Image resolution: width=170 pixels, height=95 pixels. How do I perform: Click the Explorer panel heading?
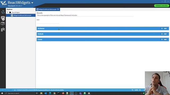coord(10,9)
